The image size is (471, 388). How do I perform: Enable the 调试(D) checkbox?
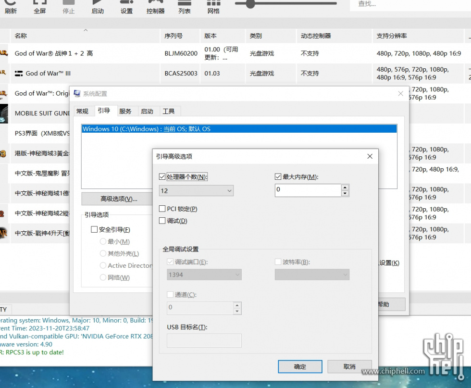[162, 221]
